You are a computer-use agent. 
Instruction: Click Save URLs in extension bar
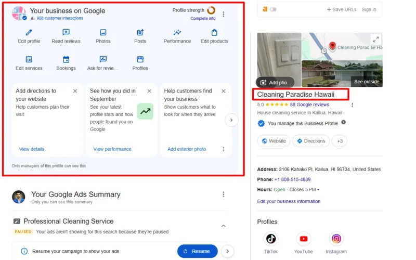click(x=341, y=9)
